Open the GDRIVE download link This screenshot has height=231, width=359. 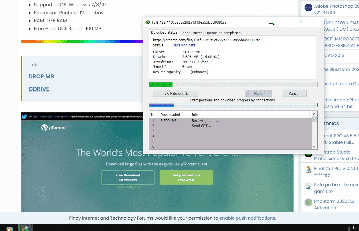click(39, 89)
